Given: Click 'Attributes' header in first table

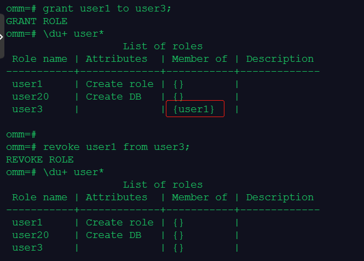Looking at the screenshot, I should 117,59.
